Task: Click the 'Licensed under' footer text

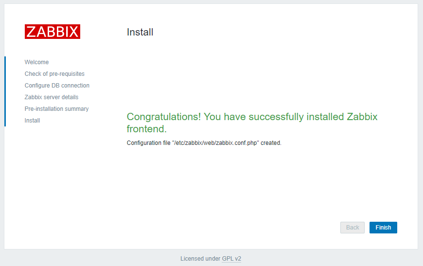Action: point(200,259)
